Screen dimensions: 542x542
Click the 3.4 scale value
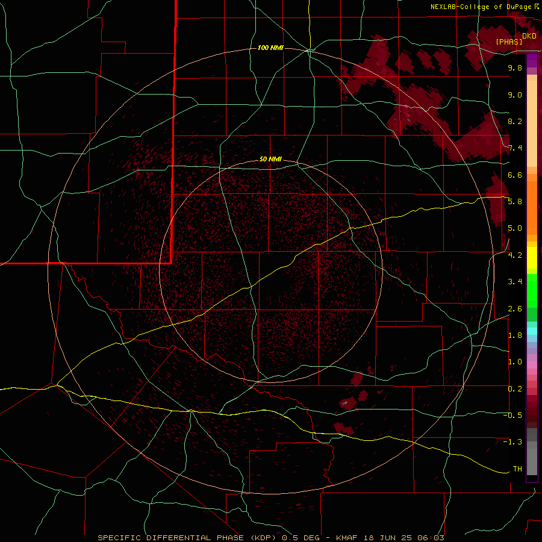515,282
